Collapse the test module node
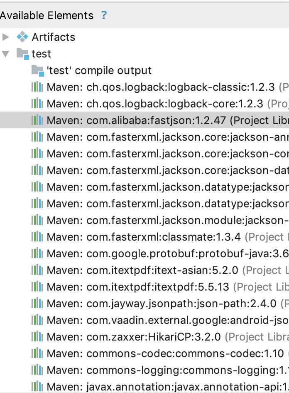Viewport: 289px width, 393px height. [5, 54]
